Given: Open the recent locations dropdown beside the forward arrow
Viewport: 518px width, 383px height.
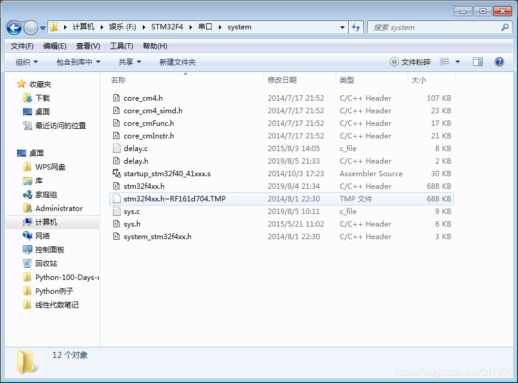Looking at the screenshot, I should [x=43, y=28].
